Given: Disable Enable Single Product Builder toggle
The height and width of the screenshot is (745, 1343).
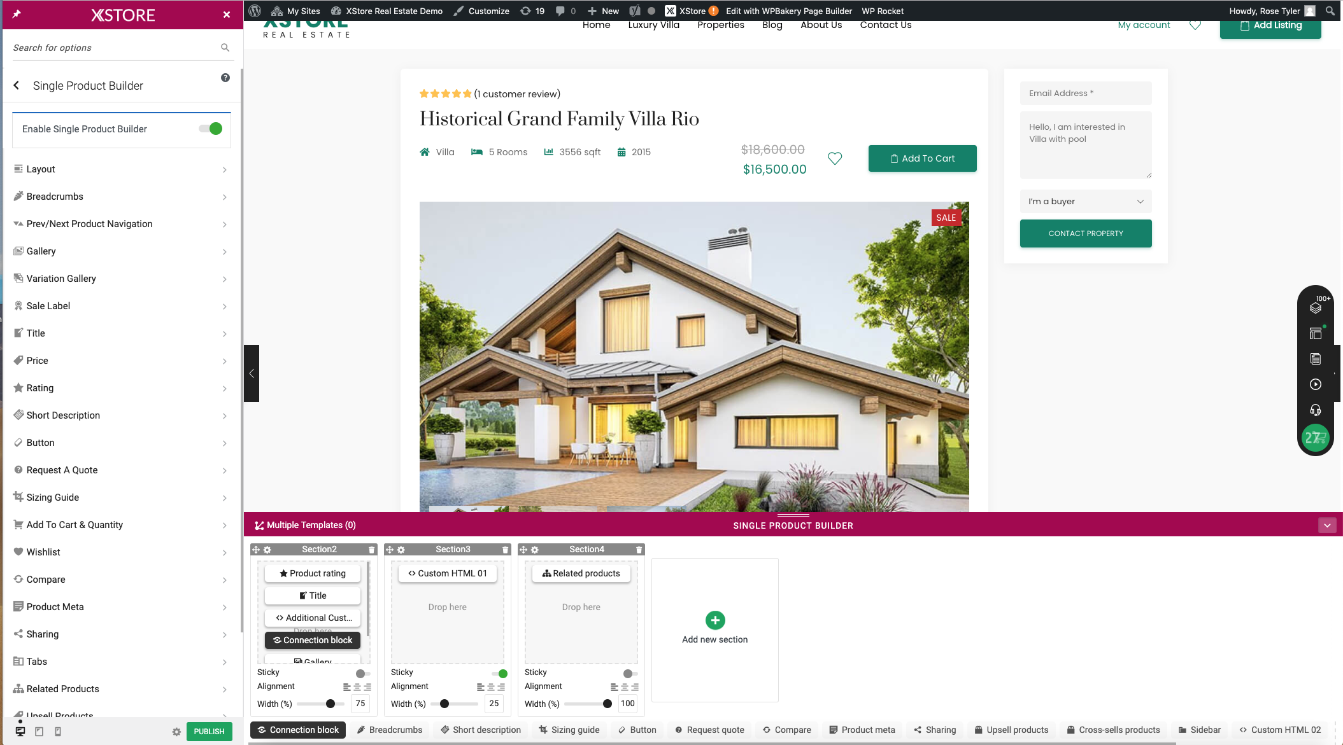Looking at the screenshot, I should coord(211,129).
